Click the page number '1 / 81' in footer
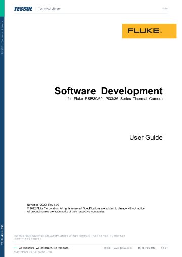This screenshot has height=257, width=182. 164,248
